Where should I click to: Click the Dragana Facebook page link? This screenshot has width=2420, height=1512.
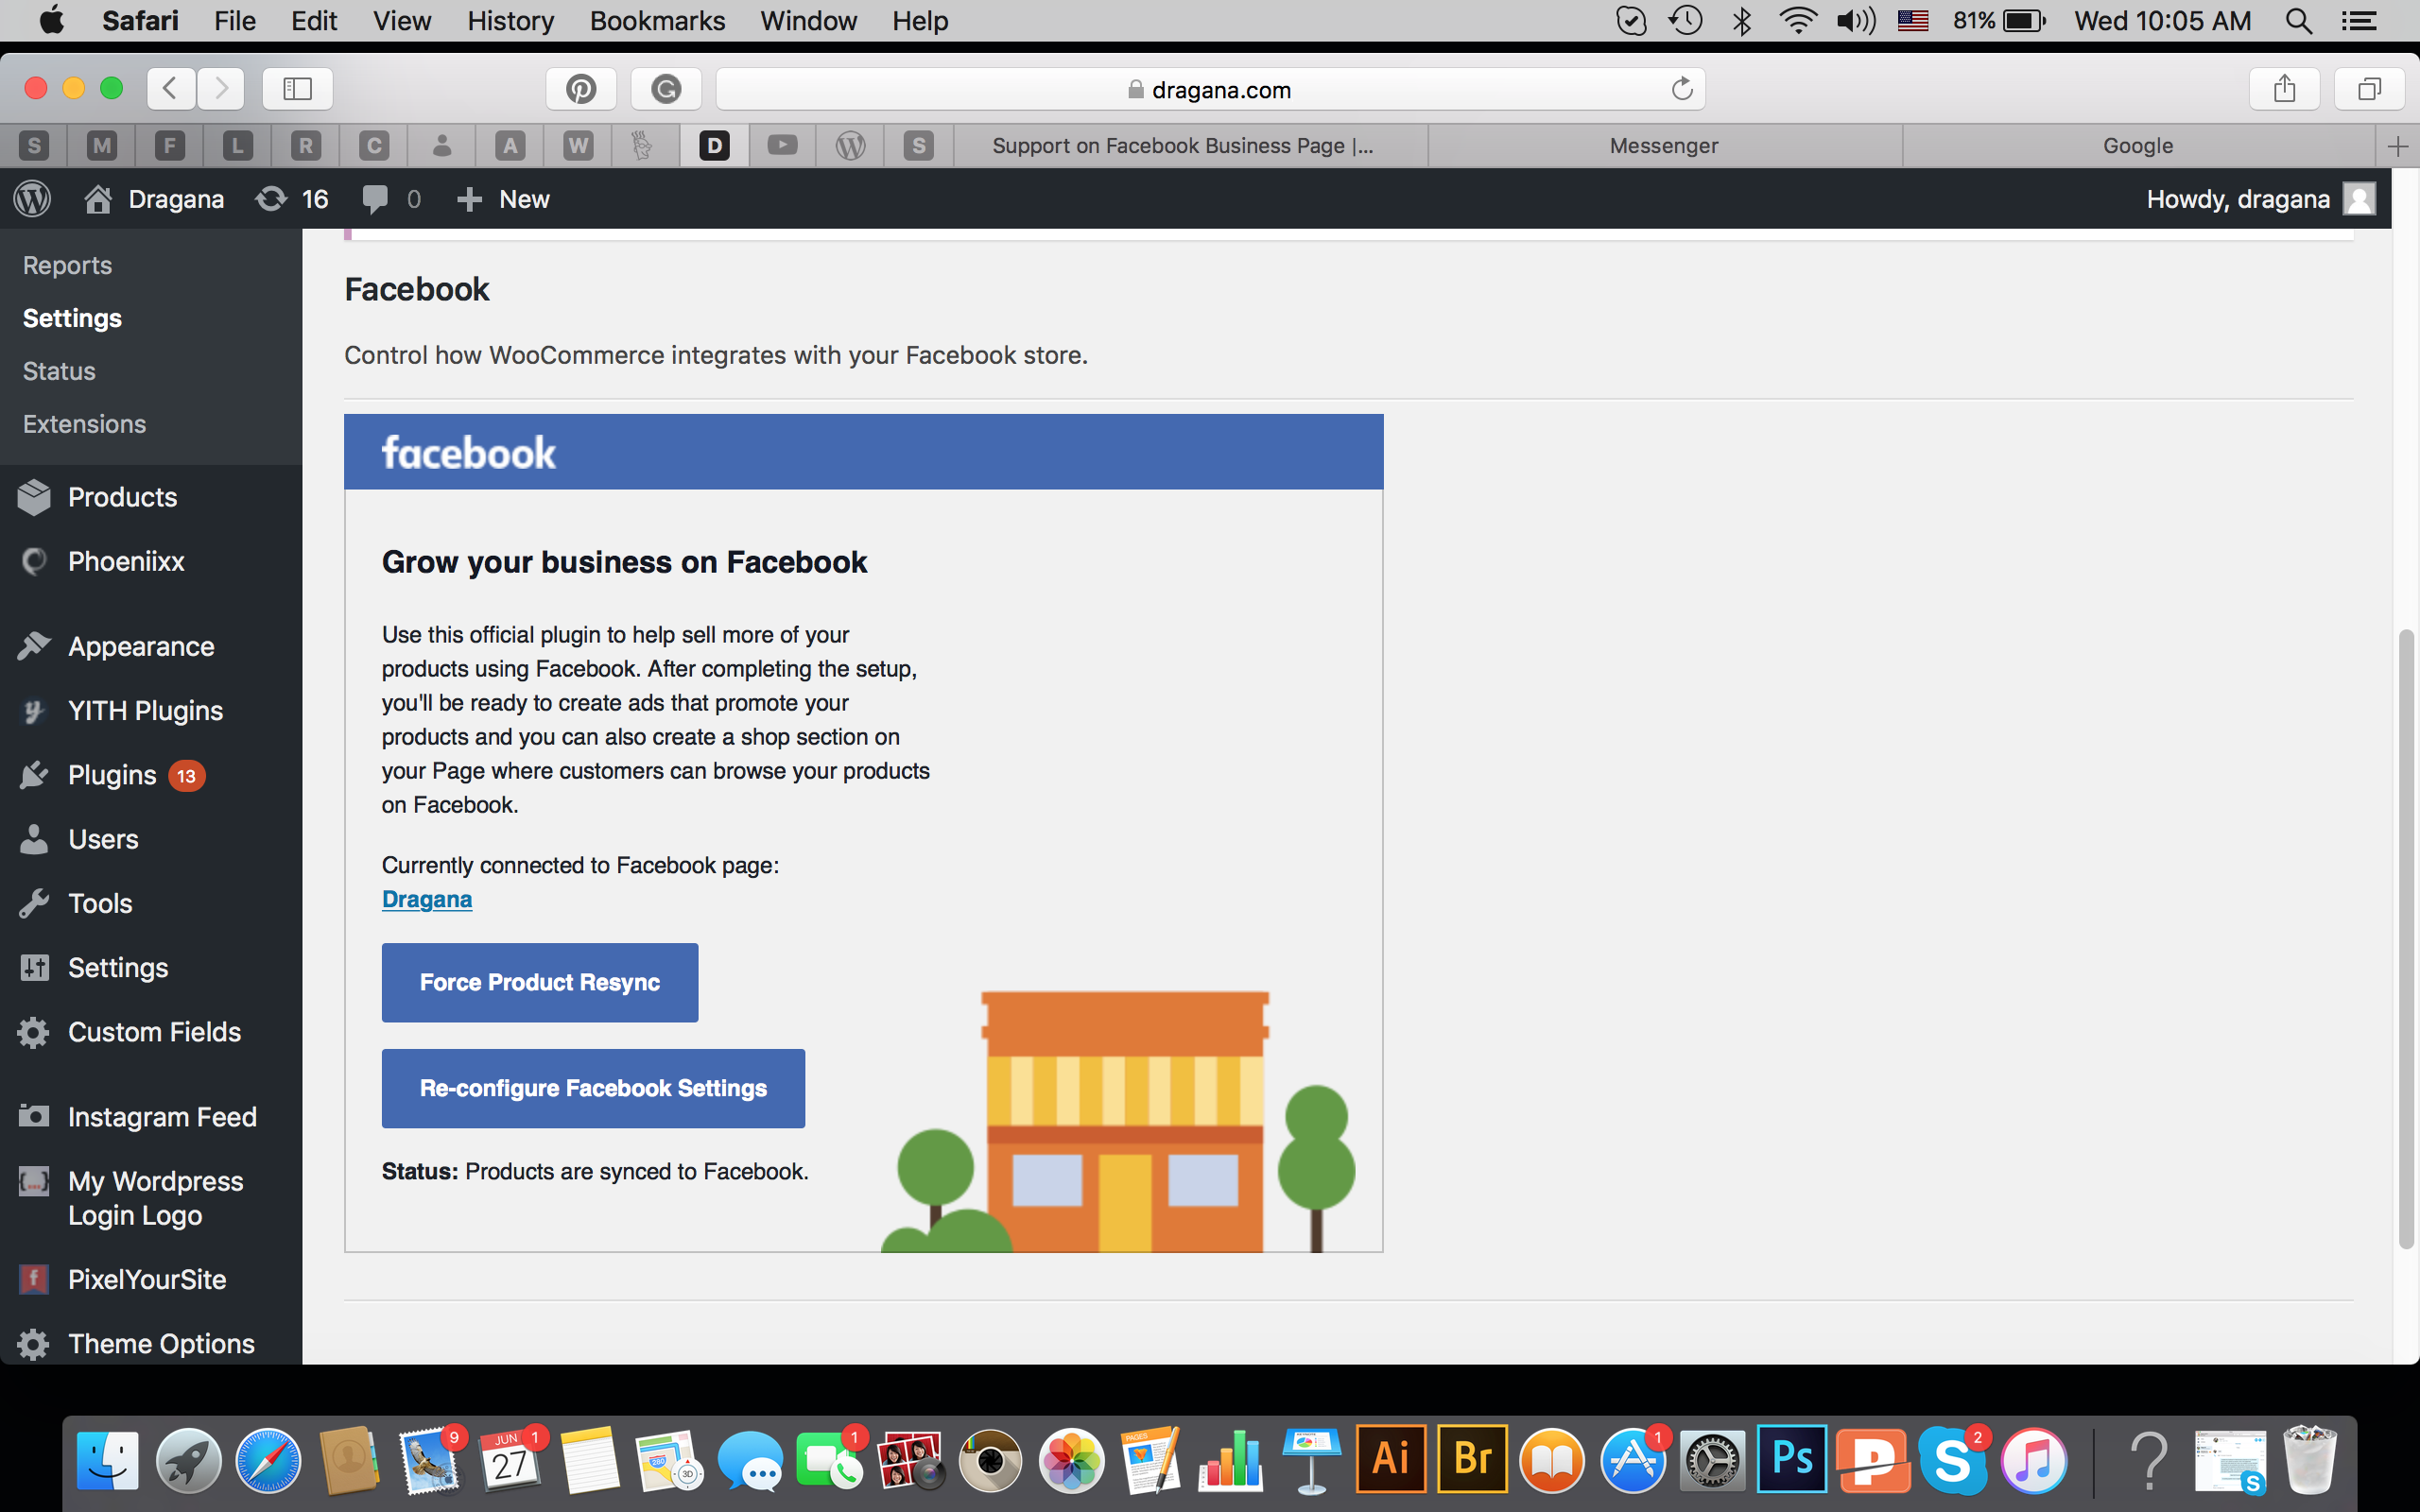[x=427, y=899]
